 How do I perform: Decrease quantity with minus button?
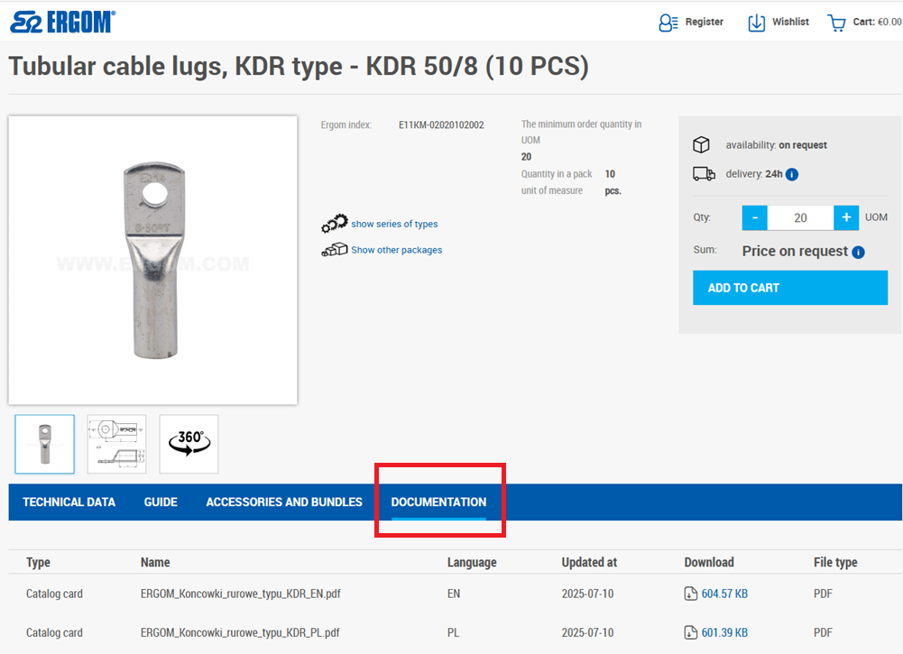pyautogui.click(x=754, y=217)
